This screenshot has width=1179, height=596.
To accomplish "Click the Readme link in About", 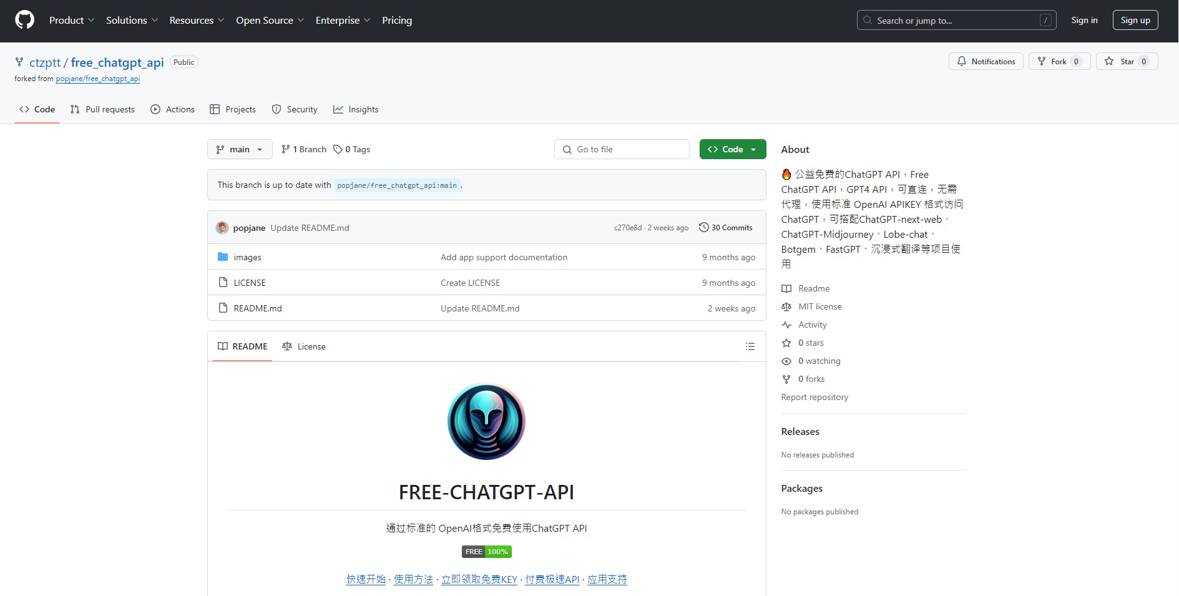I will point(806,288).
